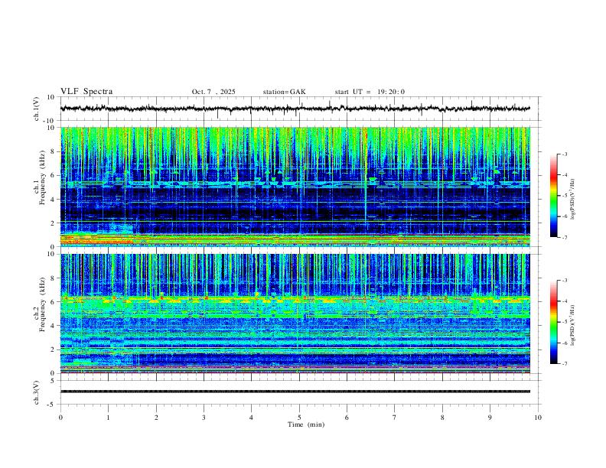Click the time axis tick label '9'
606x468 pixels.
pos(490,418)
